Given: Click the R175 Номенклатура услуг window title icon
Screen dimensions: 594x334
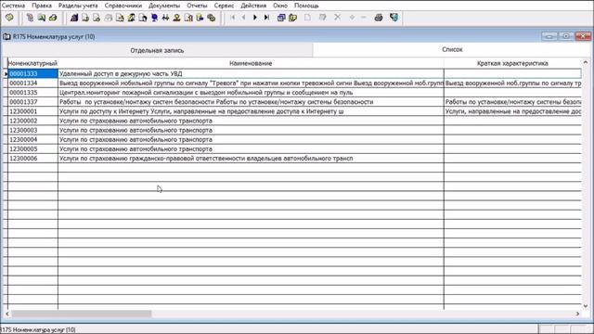Looking at the screenshot, I should [6, 37].
